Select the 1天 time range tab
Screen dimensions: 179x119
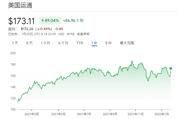click(x=15, y=43)
